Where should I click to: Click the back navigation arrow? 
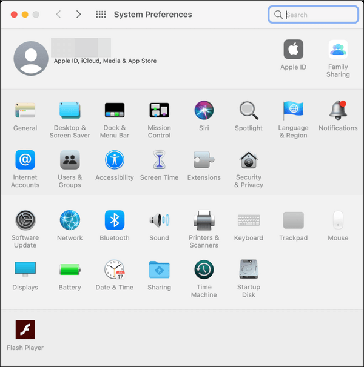click(x=58, y=15)
